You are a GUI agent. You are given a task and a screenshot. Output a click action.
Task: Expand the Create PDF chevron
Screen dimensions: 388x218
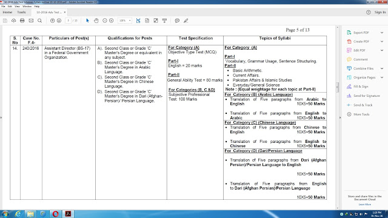tap(382, 42)
